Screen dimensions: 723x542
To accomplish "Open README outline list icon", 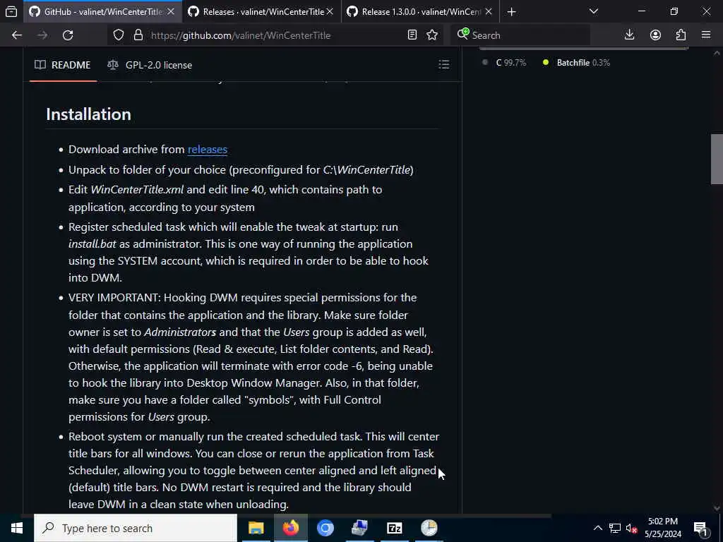I will tap(443, 64).
